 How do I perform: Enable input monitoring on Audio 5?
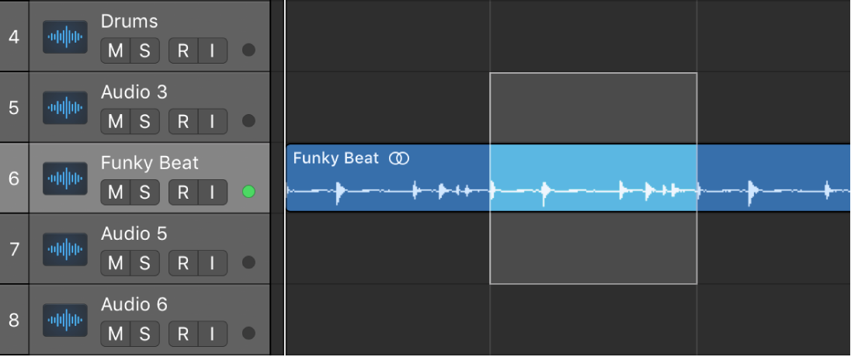(x=213, y=262)
